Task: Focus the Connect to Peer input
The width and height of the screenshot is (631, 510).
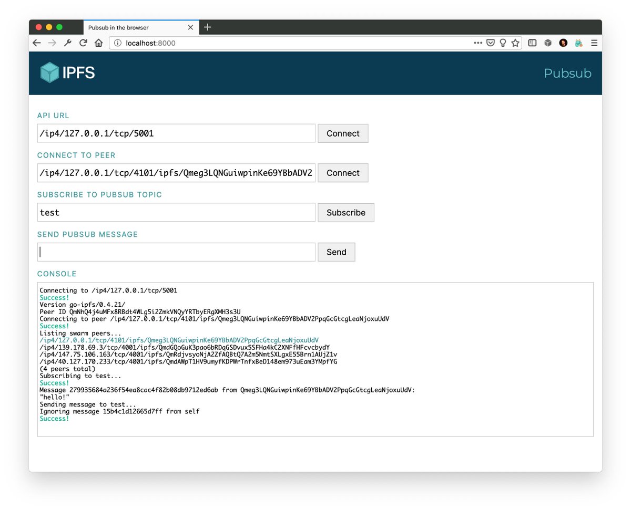Action: [176, 173]
